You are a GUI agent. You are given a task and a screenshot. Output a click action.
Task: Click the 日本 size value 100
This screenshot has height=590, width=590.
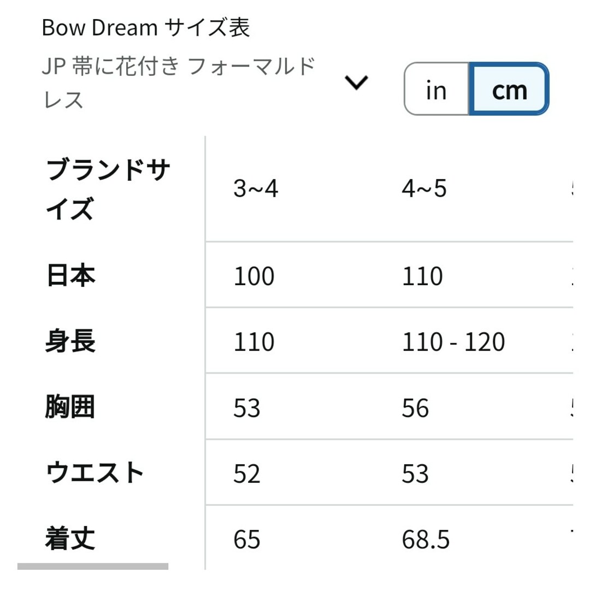click(x=254, y=276)
